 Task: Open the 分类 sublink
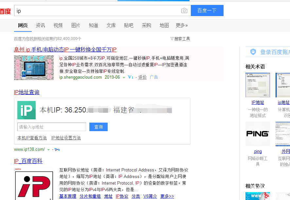click(x=136, y=196)
